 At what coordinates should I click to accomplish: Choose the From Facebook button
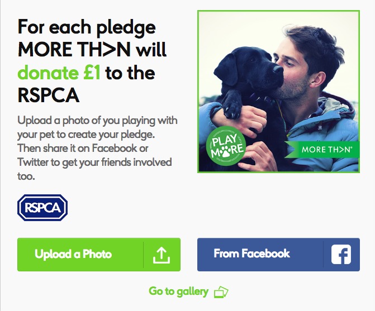pyautogui.click(x=278, y=255)
